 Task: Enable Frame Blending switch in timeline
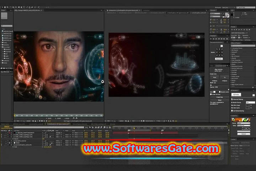(x=98, y=127)
